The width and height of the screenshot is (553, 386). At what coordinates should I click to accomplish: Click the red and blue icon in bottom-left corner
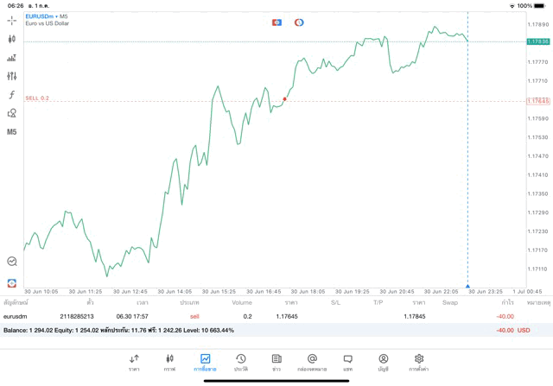click(x=12, y=282)
